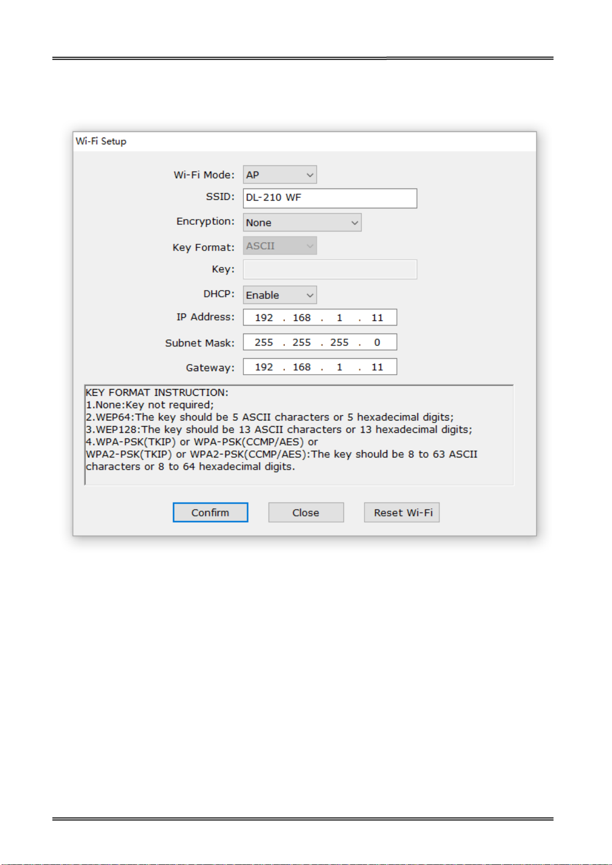The image size is (612, 865).
Task: Click the WEP64 instruction line
Action: click(270, 417)
